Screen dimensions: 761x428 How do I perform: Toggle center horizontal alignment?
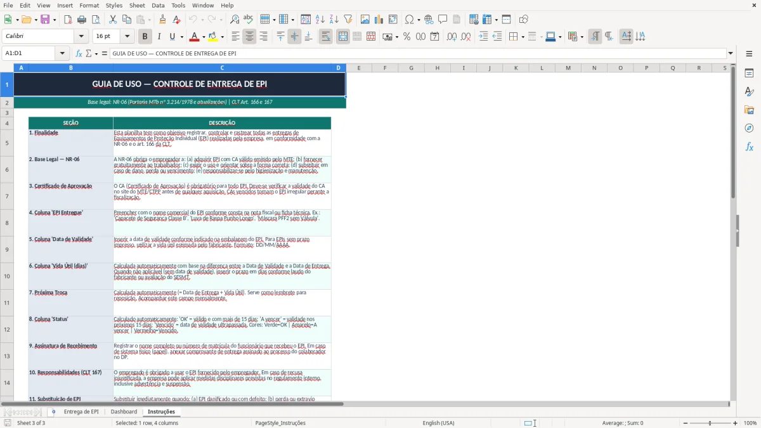point(249,37)
